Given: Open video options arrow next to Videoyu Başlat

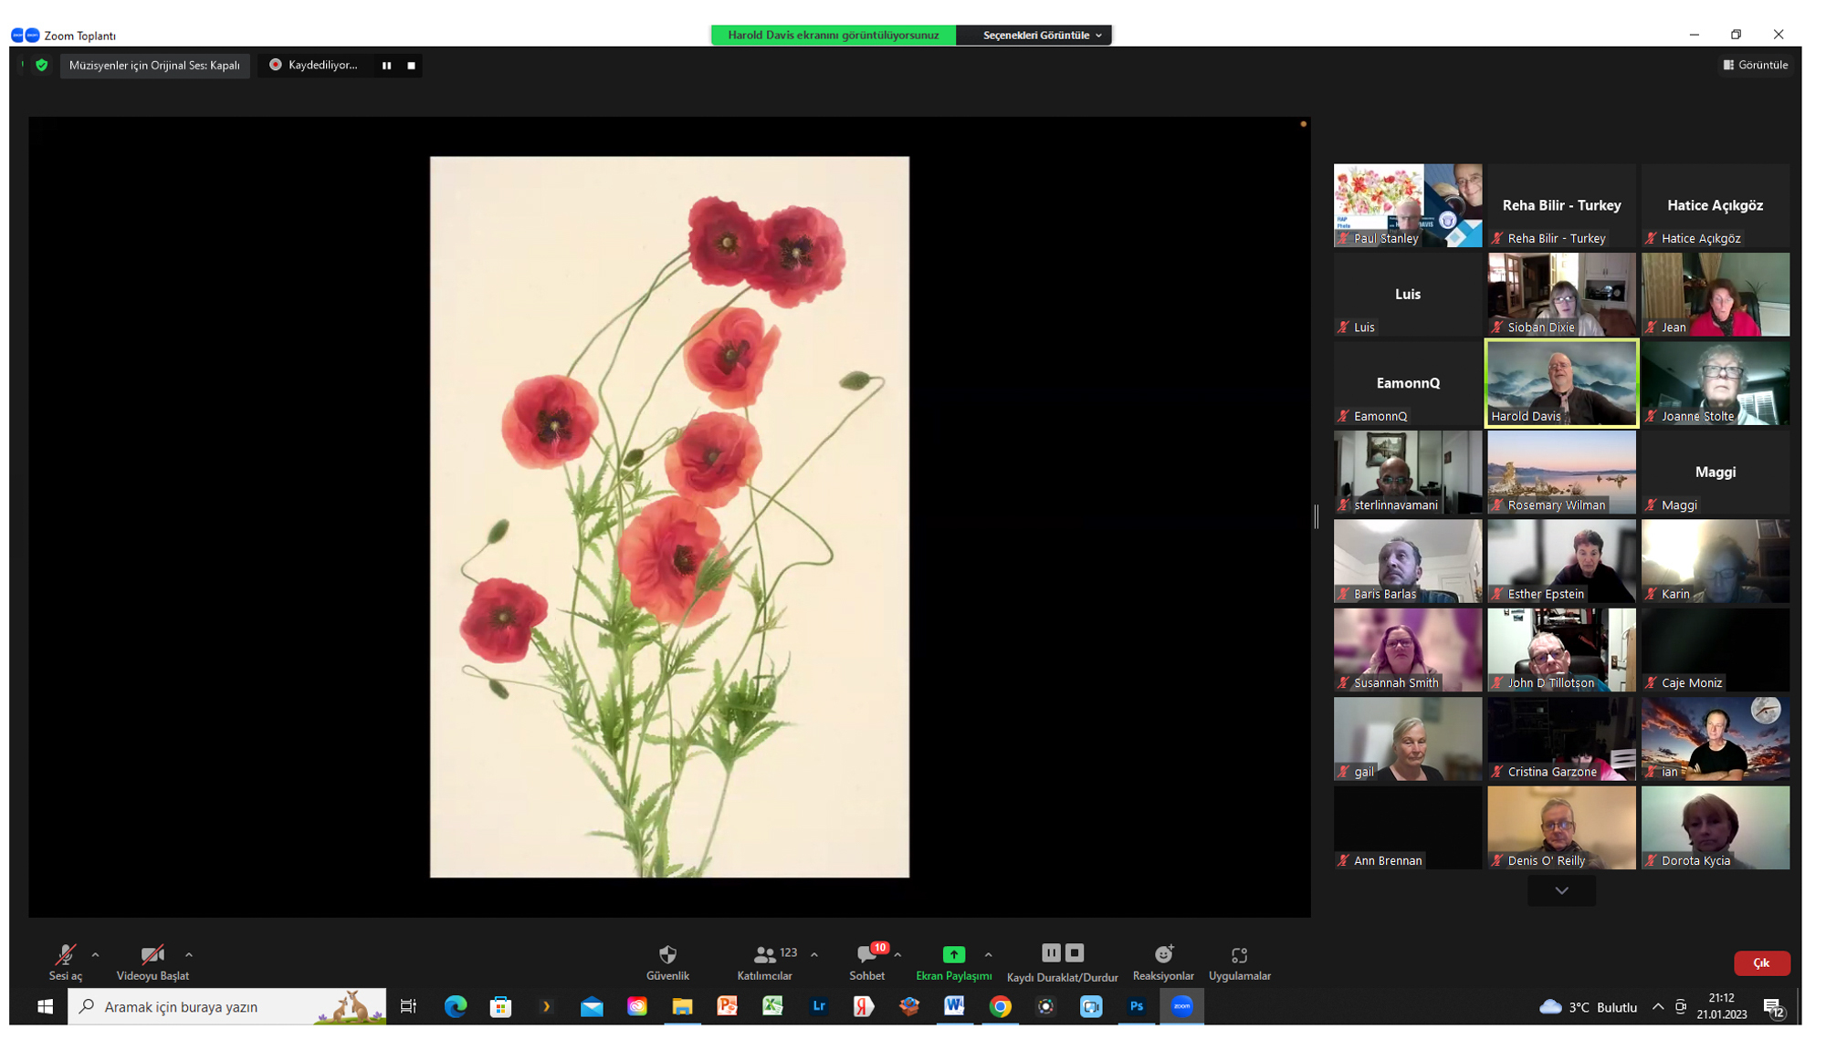Looking at the screenshot, I should pyautogui.click(x=189, y=954).
